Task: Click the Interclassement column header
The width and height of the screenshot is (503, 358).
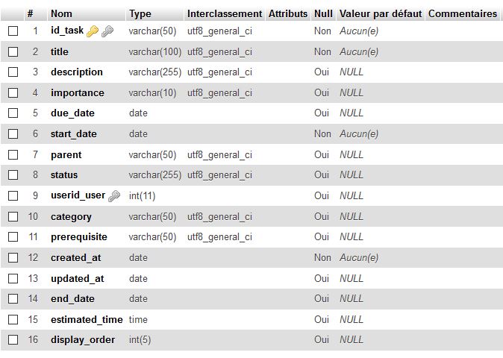Action: (x=225, y=13)
